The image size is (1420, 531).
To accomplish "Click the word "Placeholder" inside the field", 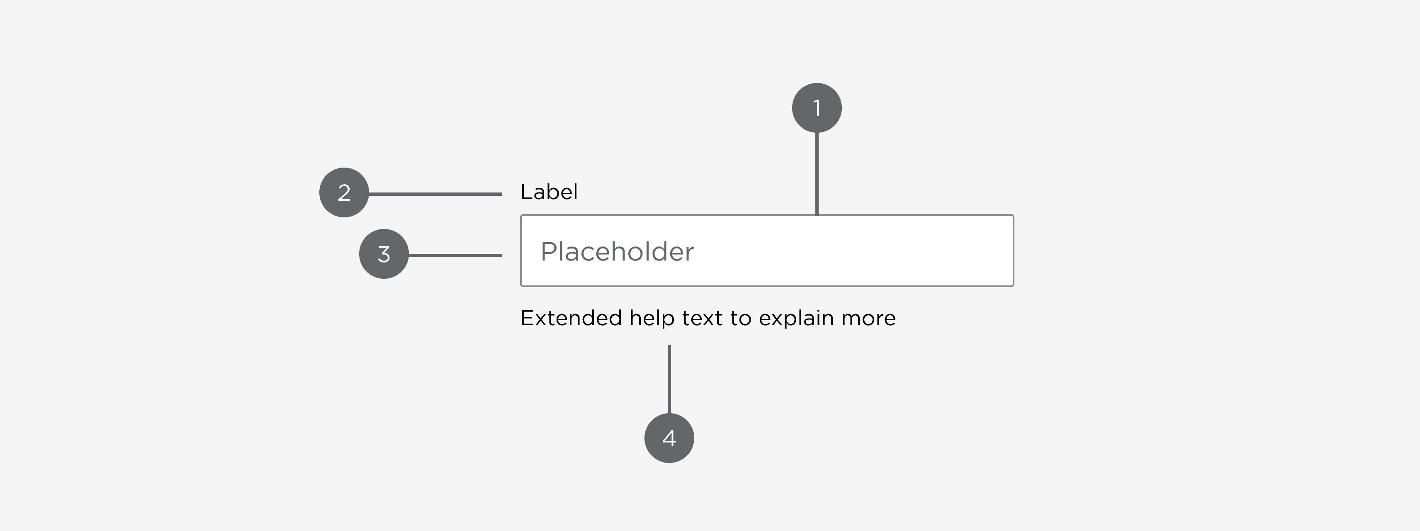I will (618, 251).
